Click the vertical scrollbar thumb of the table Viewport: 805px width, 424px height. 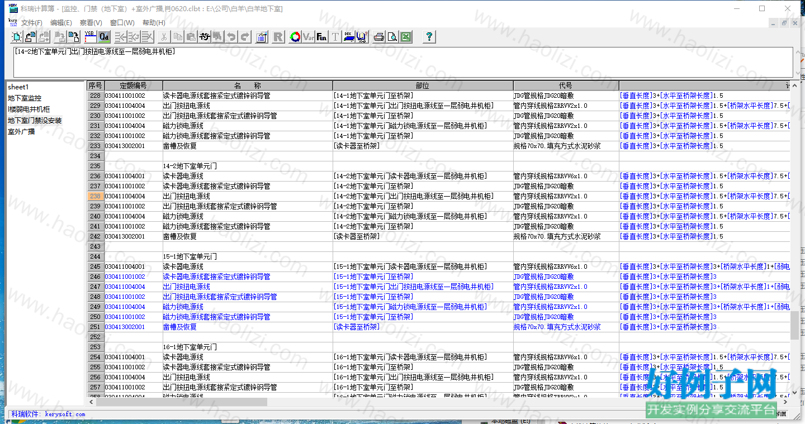coord(794,325)
